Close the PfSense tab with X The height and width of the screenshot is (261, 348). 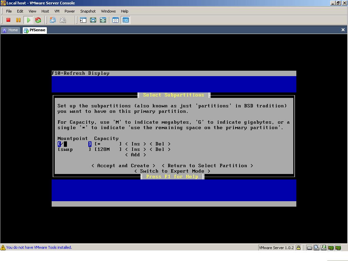click(343, 30)
